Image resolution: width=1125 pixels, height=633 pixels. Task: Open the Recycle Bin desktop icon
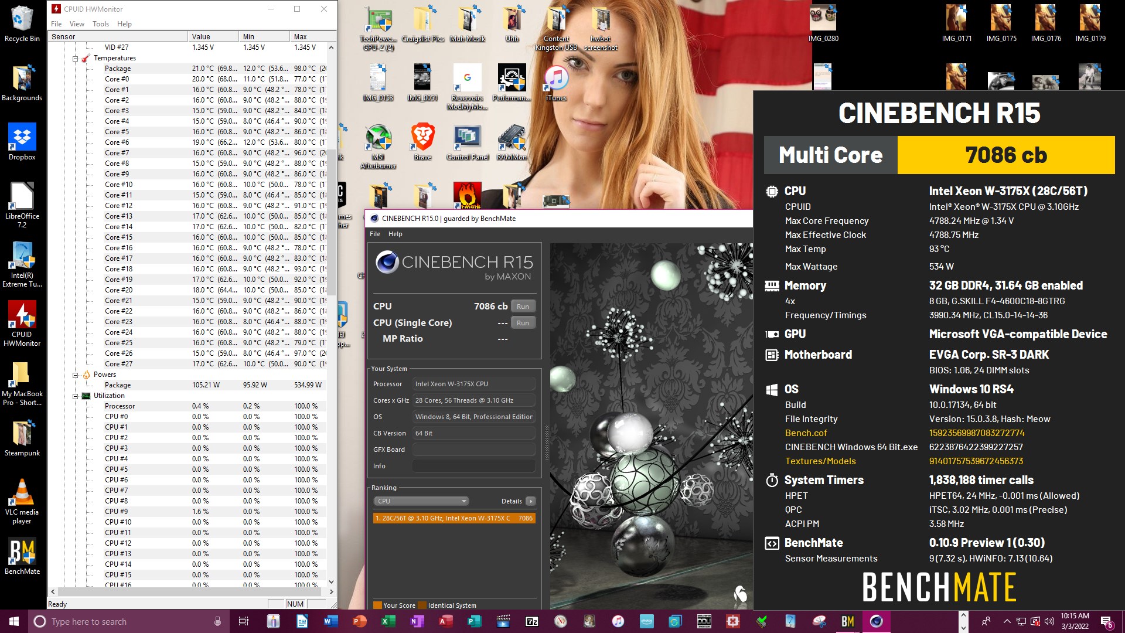[x=22, y=23]
